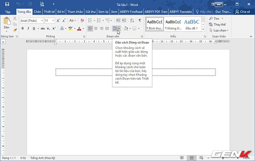Open the Đoạn văn paragraph dialog launcher

(x=142, y=36)
